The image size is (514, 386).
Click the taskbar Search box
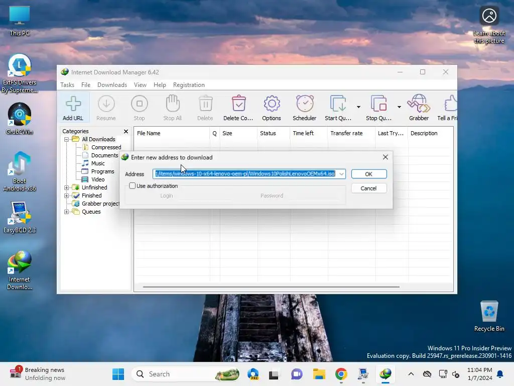(x=186, y=374)
